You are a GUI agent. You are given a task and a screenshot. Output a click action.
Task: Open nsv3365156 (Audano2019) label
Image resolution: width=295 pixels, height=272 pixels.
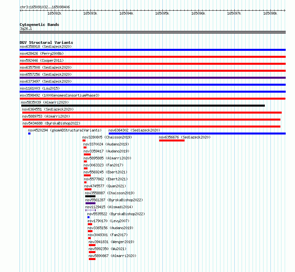click(x=110, y=228)
